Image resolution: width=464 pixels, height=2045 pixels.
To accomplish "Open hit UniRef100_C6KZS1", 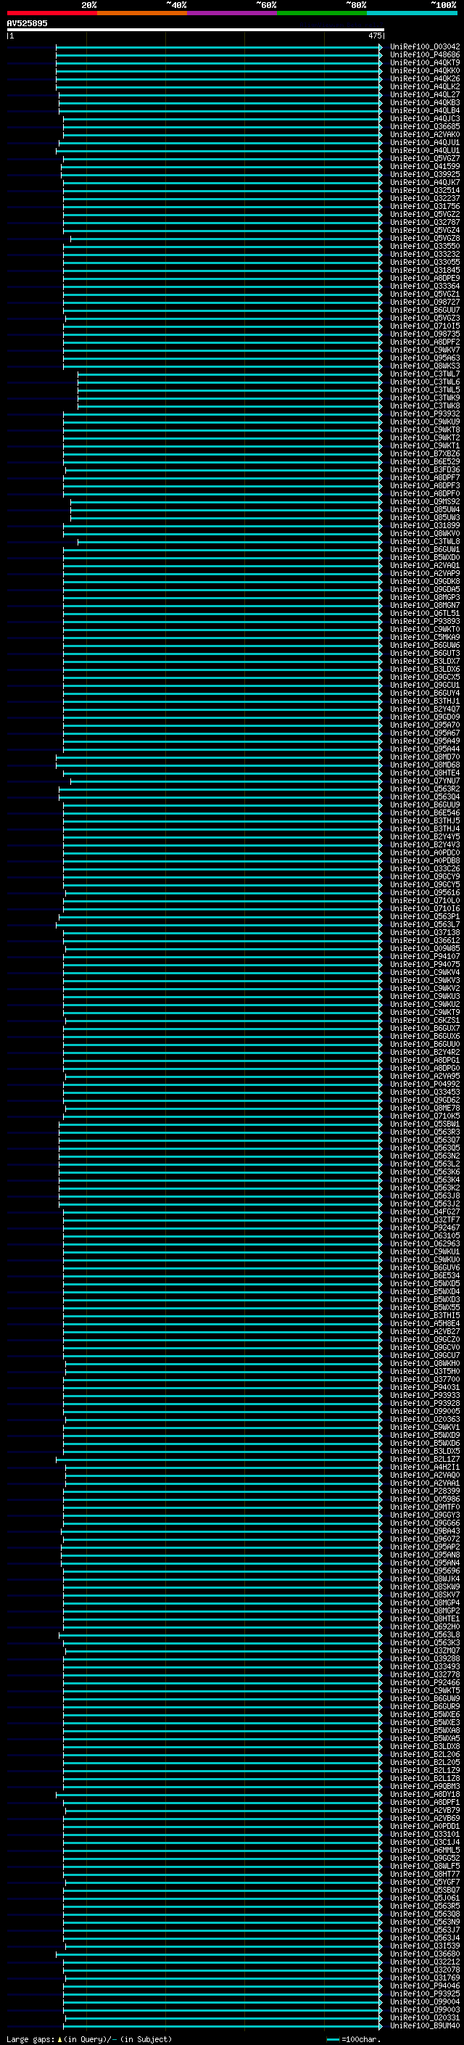I will [x=425, y=1020].
